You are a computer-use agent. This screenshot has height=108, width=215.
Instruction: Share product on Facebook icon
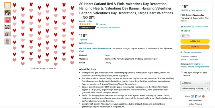[x=196, y=96]
